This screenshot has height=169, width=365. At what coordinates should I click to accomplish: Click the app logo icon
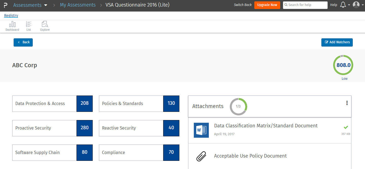[6, 5]
